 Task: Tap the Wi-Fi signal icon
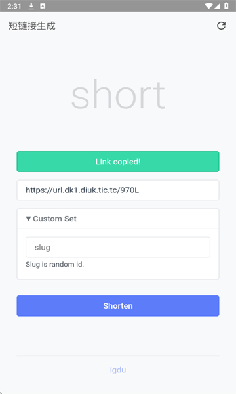coord(208,6)
